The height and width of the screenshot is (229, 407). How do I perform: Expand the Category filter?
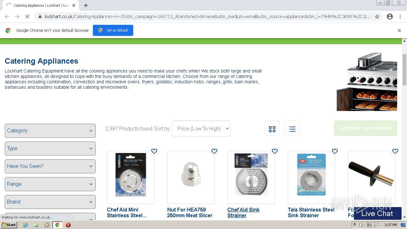pos(50,131)
